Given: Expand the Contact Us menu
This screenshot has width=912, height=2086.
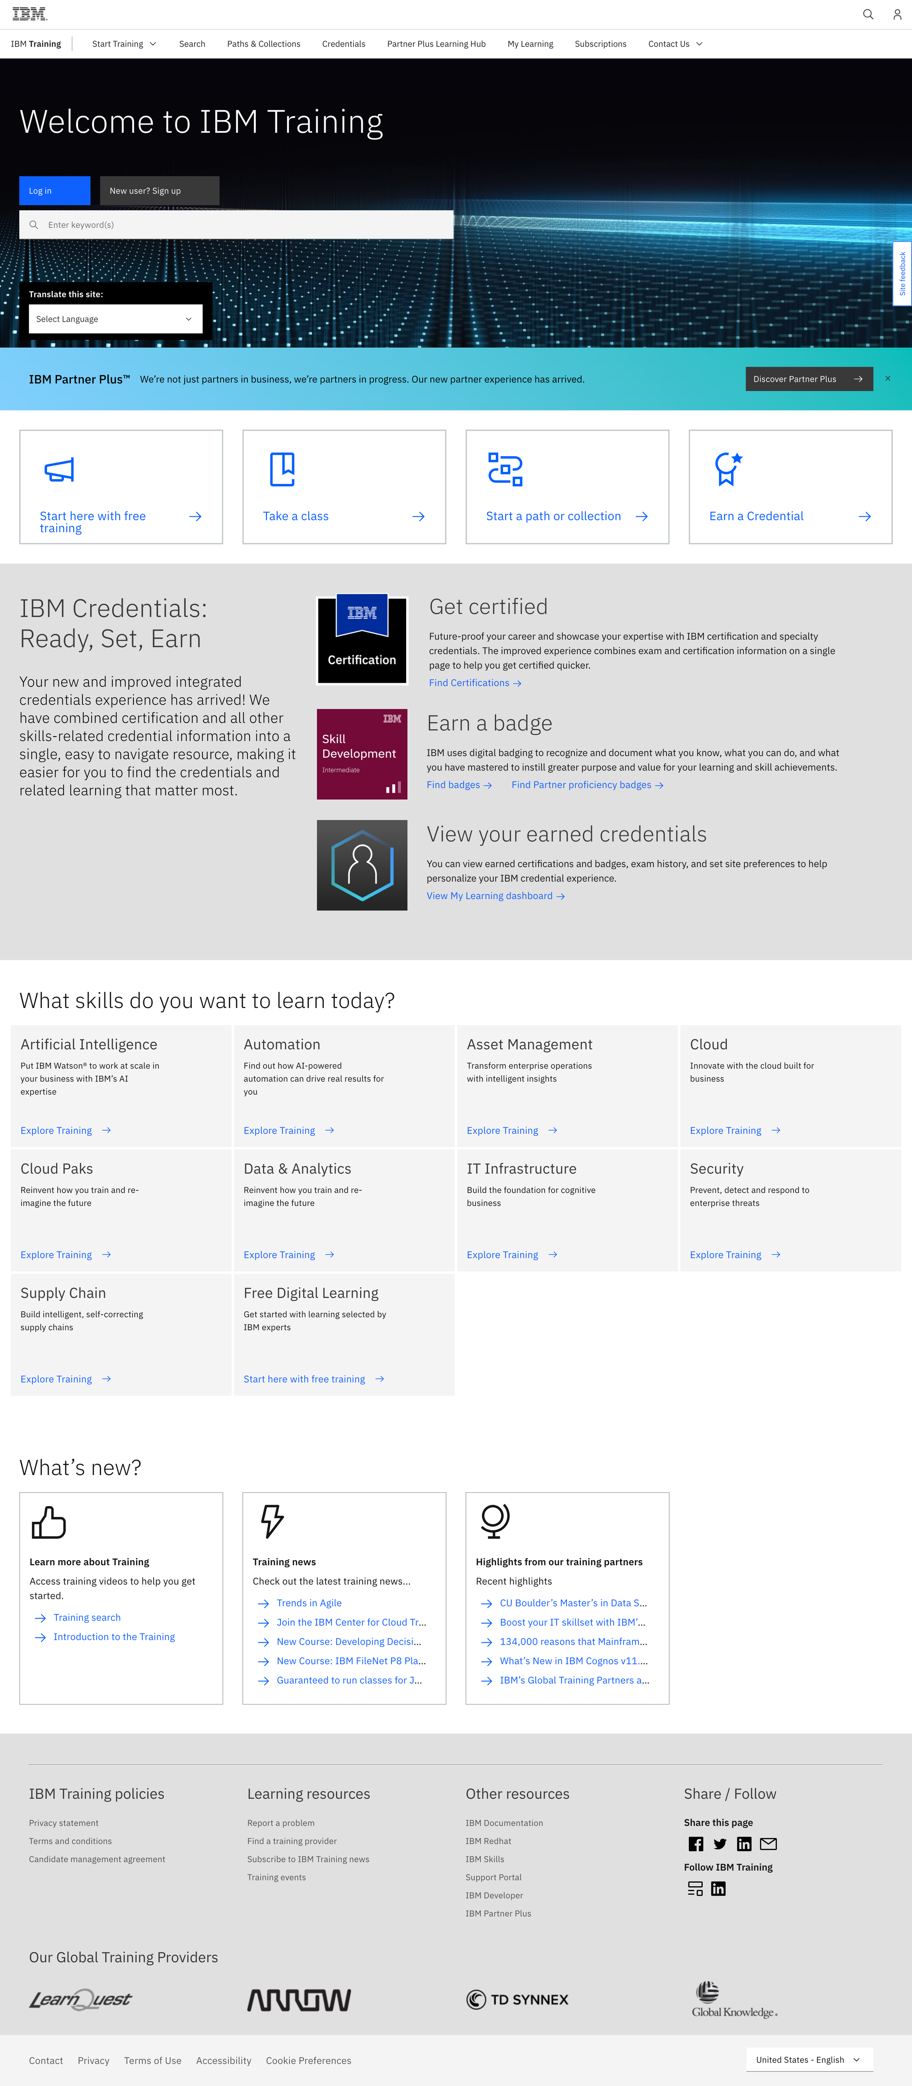Looking at the screenshot, I should 675,44.
